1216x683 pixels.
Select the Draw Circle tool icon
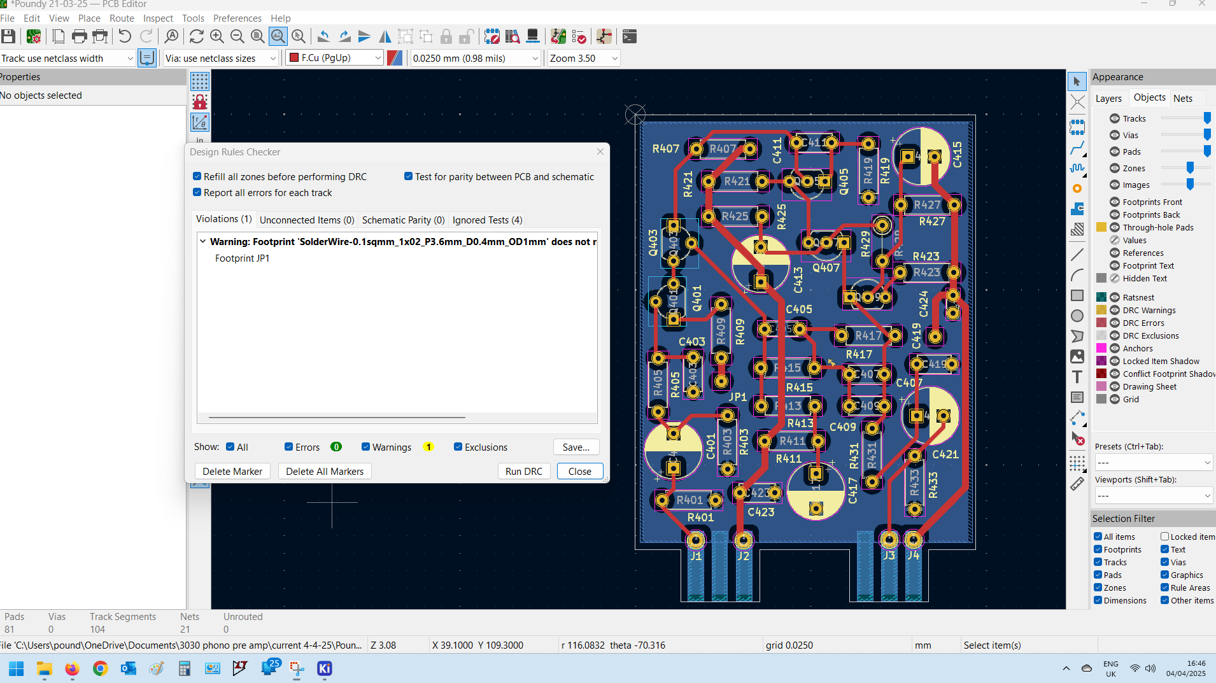[x=1077, y=316]
